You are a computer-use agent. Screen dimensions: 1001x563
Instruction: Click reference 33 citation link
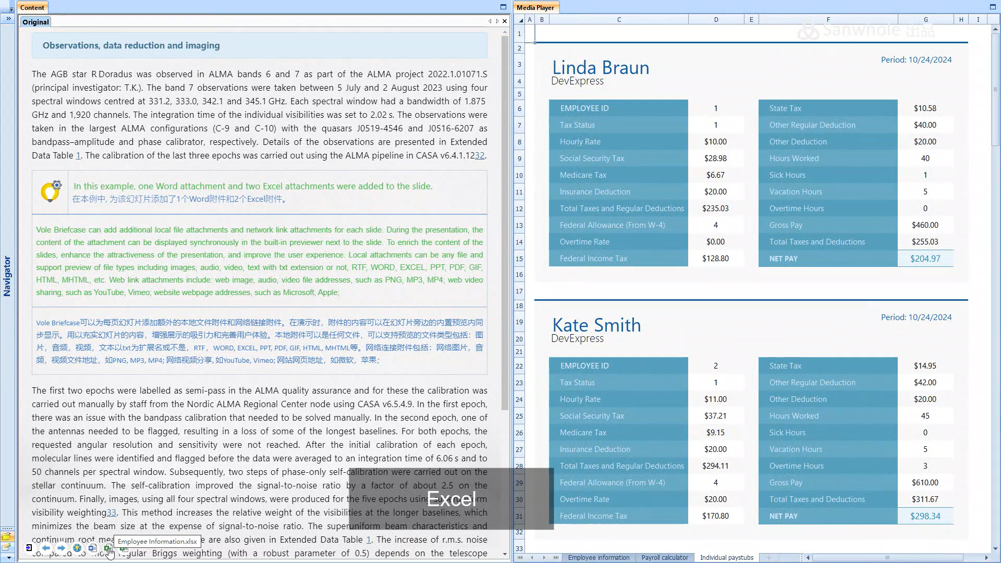(111, 512)
